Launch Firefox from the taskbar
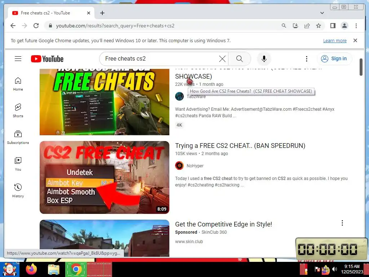 pos(31,269)
